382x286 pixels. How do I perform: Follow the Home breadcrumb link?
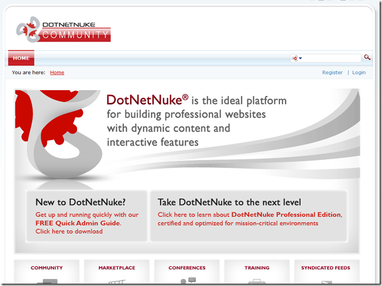[x=57, y=72]
